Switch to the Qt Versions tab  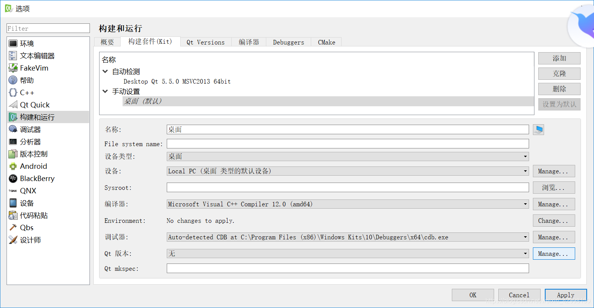206,42
